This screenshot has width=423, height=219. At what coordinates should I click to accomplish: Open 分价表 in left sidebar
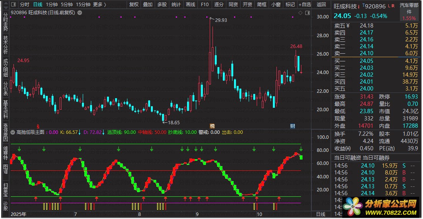click(5, 89)
